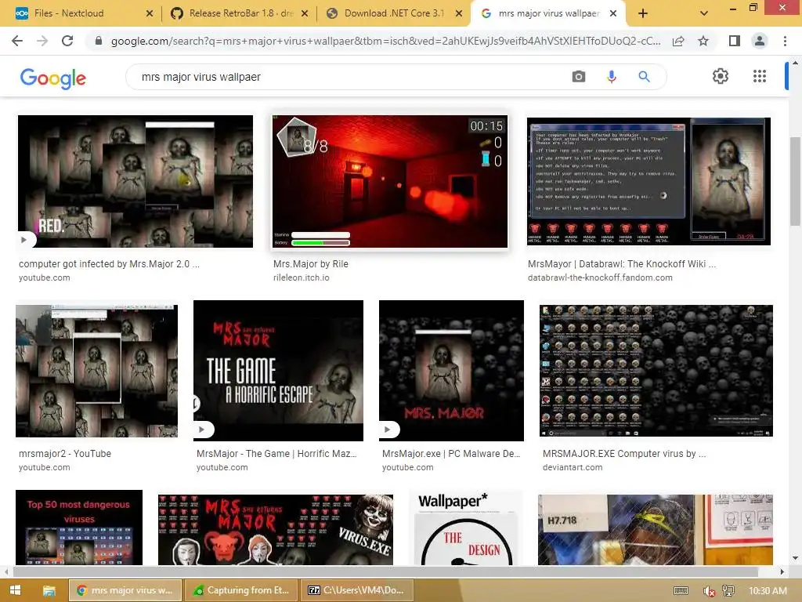Open the Google apps grid
This screenshot has height=602, width=802.
pyautogui.click(x=760, y=76)
